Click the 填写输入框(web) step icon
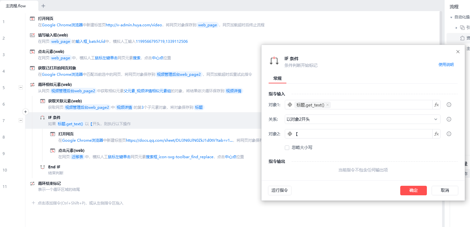 tap(32, 35)
